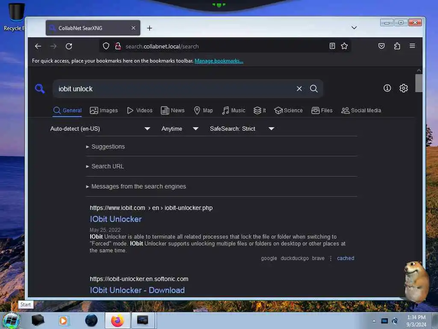Screen dimensions: 438x329
Task: Click the brave engine label
Action: (318, 258)
